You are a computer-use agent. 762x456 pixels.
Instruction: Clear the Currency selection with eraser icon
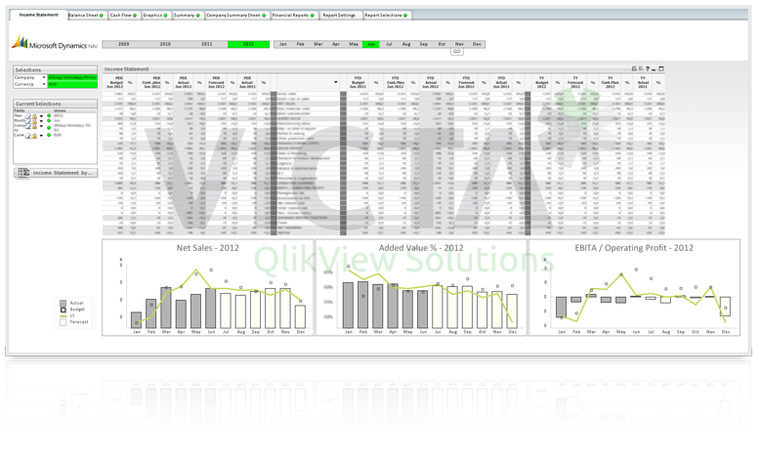coord(28,136)
